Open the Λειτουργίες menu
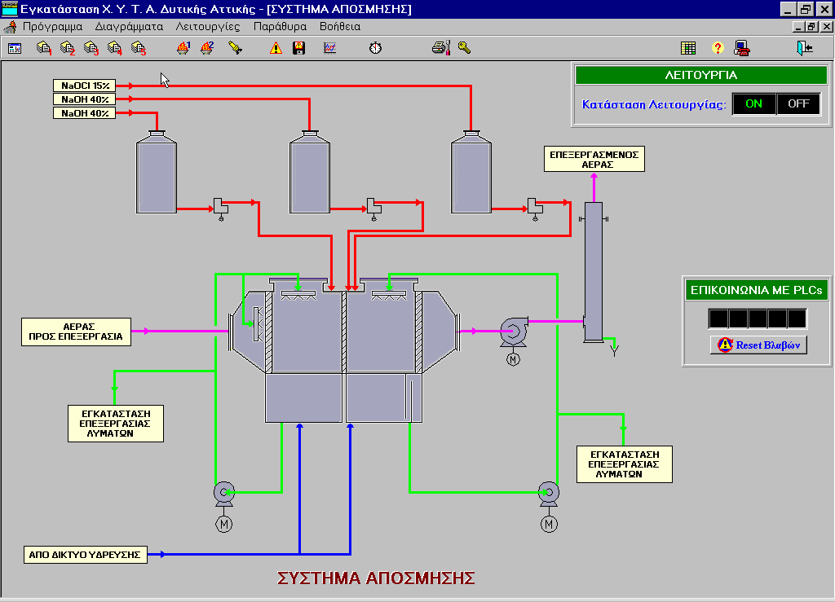The width and height of the screenshot is (835, 602). click(x=208, y=26)
